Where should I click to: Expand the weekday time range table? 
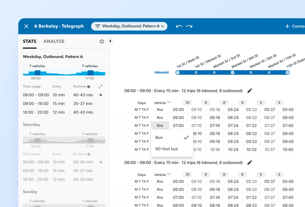[x=100, y=87]
